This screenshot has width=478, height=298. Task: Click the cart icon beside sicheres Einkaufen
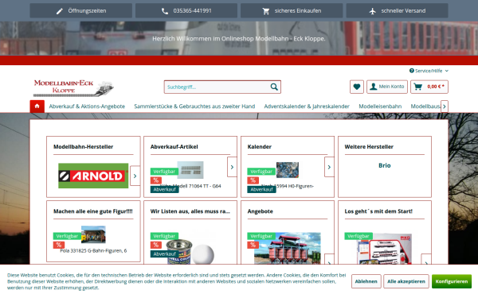tap(266, 11)
